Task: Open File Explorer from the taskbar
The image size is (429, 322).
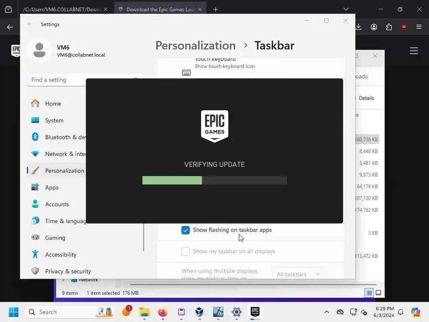Action: tap(144, 312)
